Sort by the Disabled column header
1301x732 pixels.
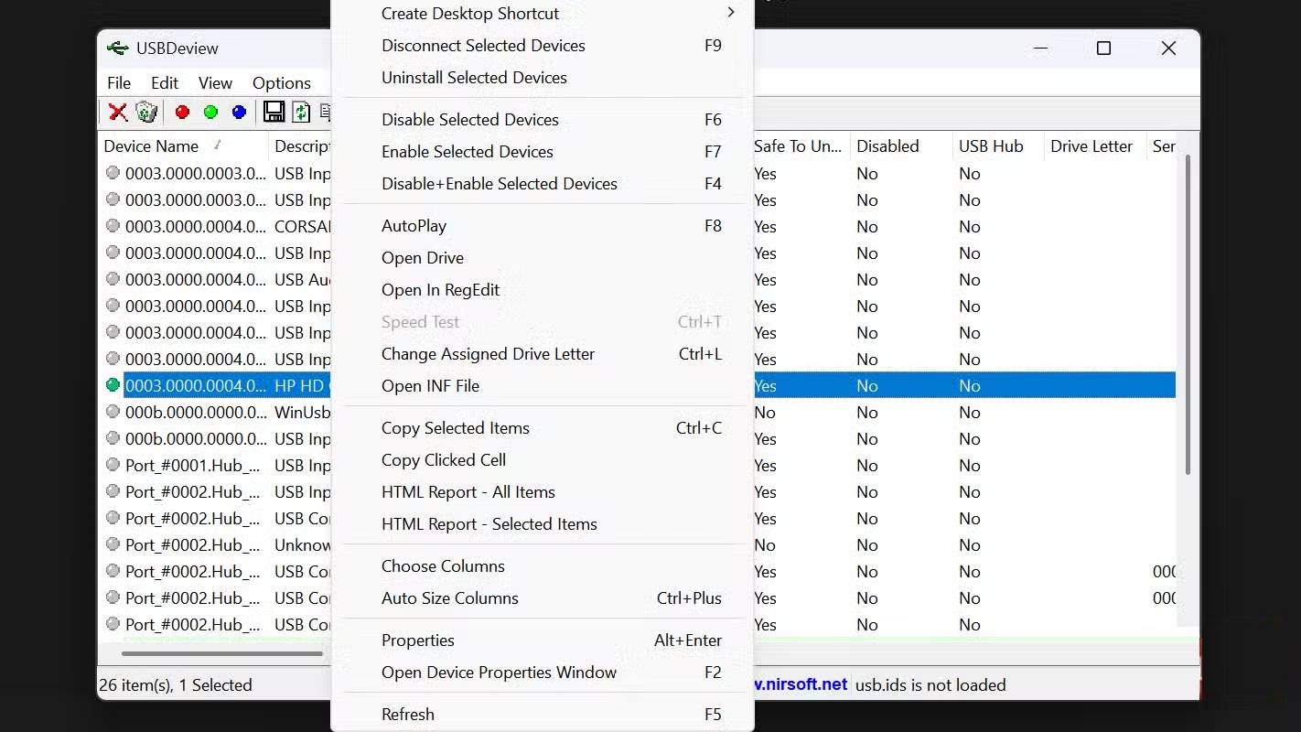tap(900, 146)
